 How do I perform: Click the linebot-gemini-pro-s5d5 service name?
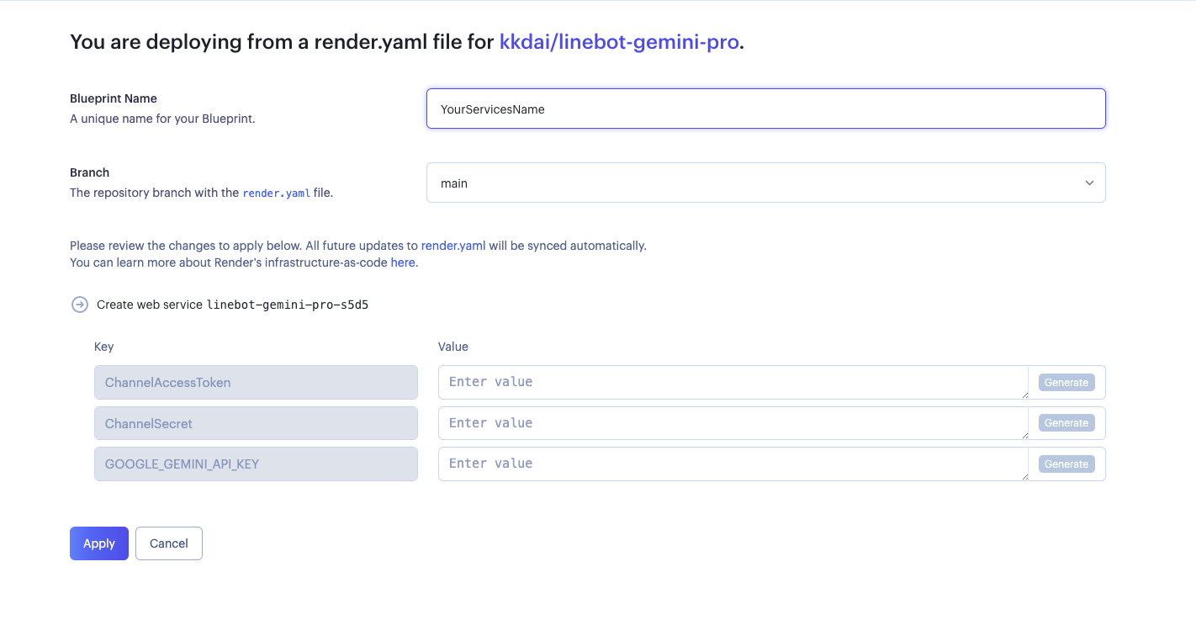(x=288, y=305)
